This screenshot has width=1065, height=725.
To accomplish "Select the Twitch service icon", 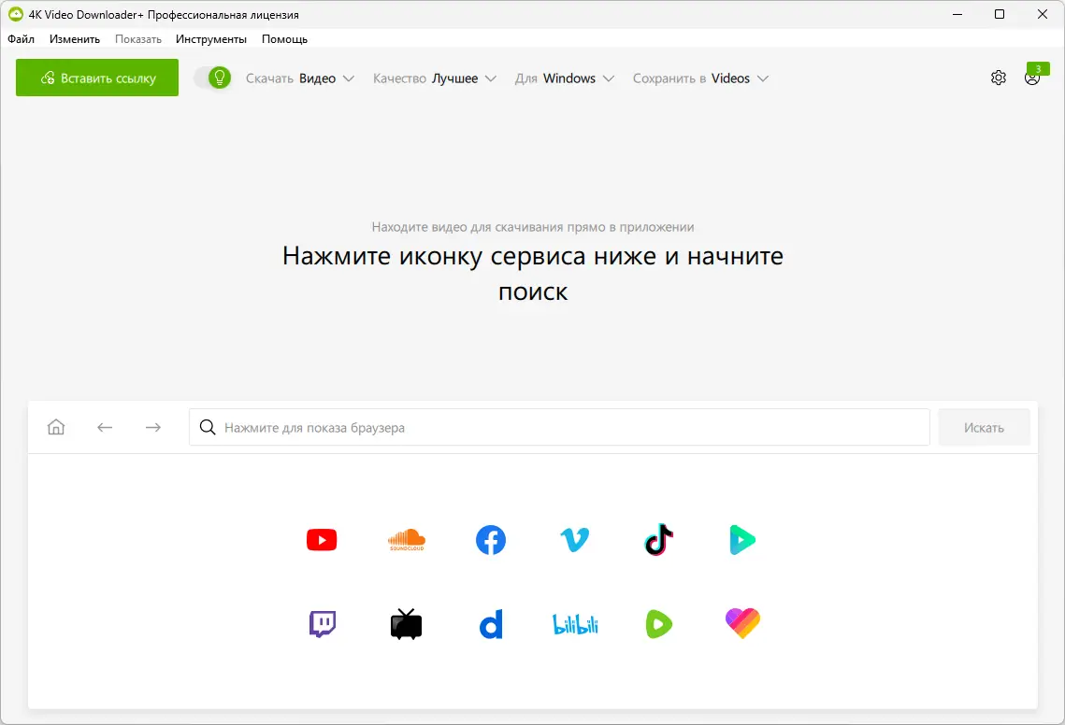I will pos(322,624).
